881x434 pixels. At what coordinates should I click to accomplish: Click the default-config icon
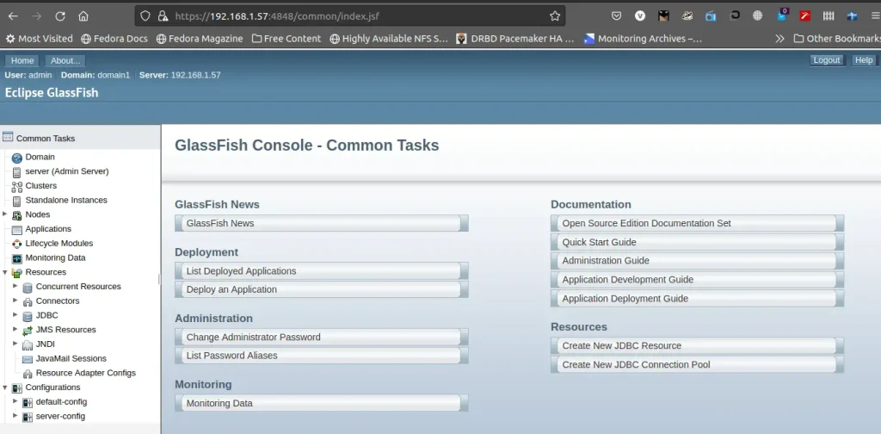tap(27, 402)
